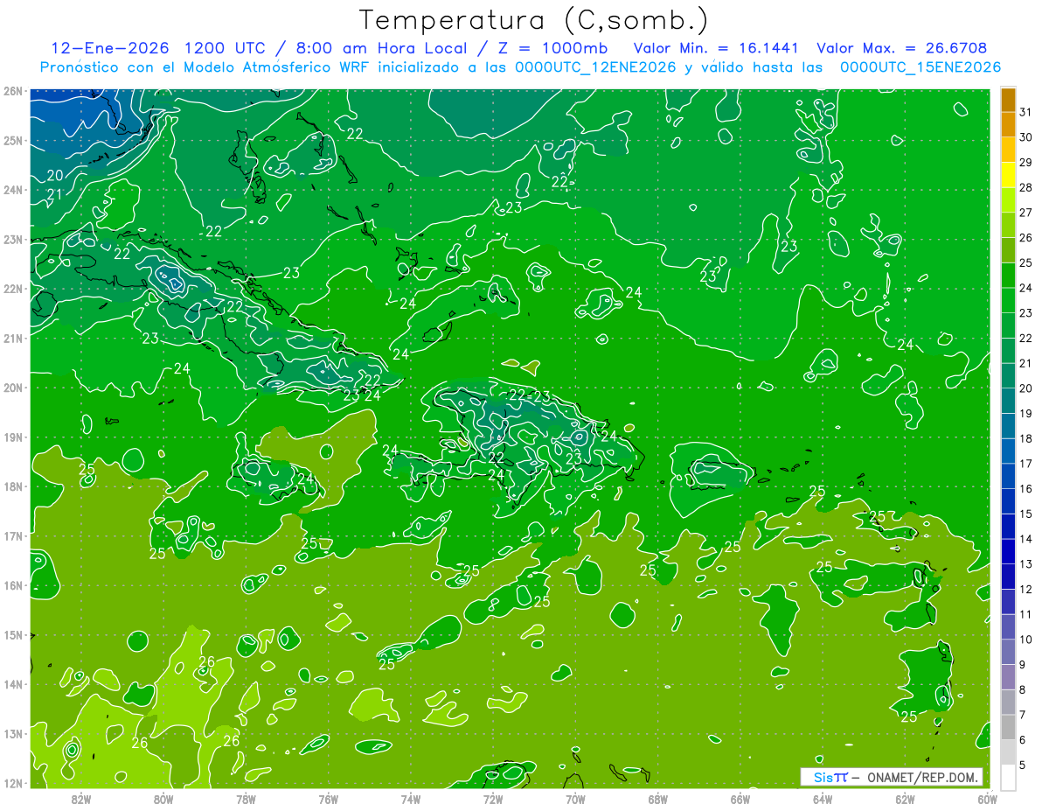
Task: Click the "80W" longitude axis label
Action: [x=163, y=798]
